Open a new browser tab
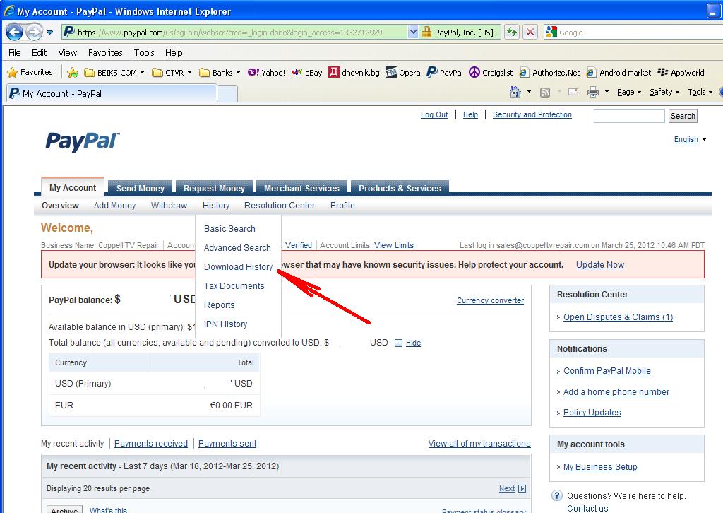The height and width of the screenshot is (513, 723). click(x=227, y=94)
